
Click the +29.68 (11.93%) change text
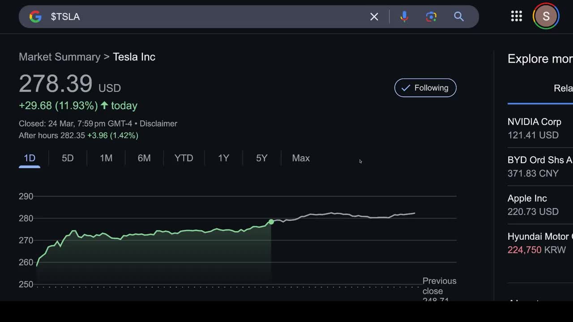[58, 106]
